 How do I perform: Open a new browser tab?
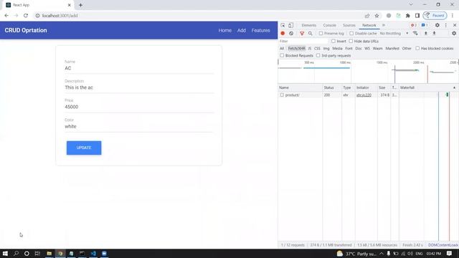80,5
